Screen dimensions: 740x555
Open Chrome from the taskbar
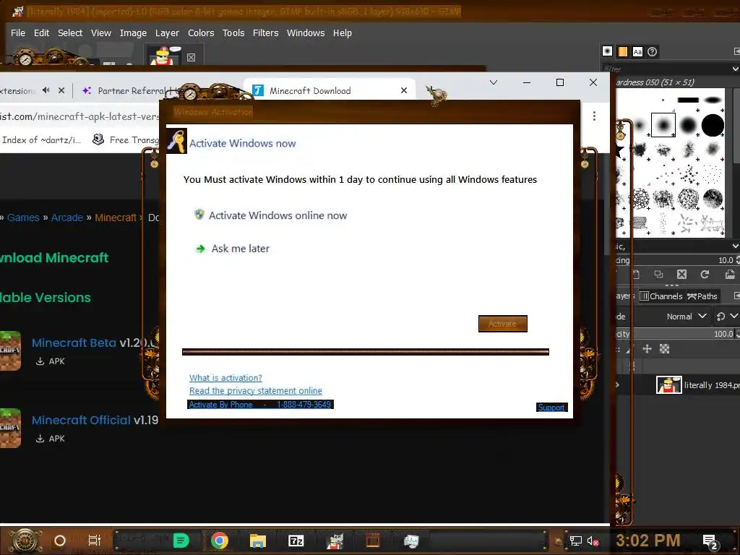click(220, 541)
